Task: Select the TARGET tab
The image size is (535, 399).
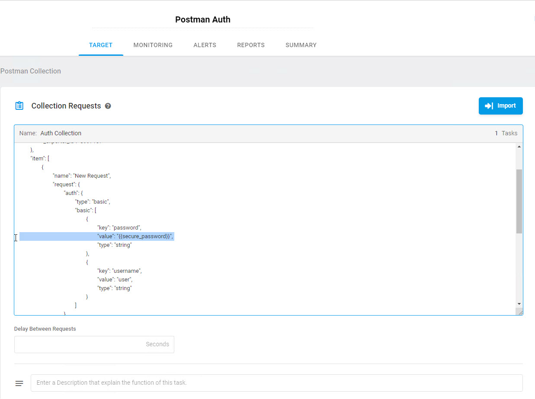Action: point(101,45)
